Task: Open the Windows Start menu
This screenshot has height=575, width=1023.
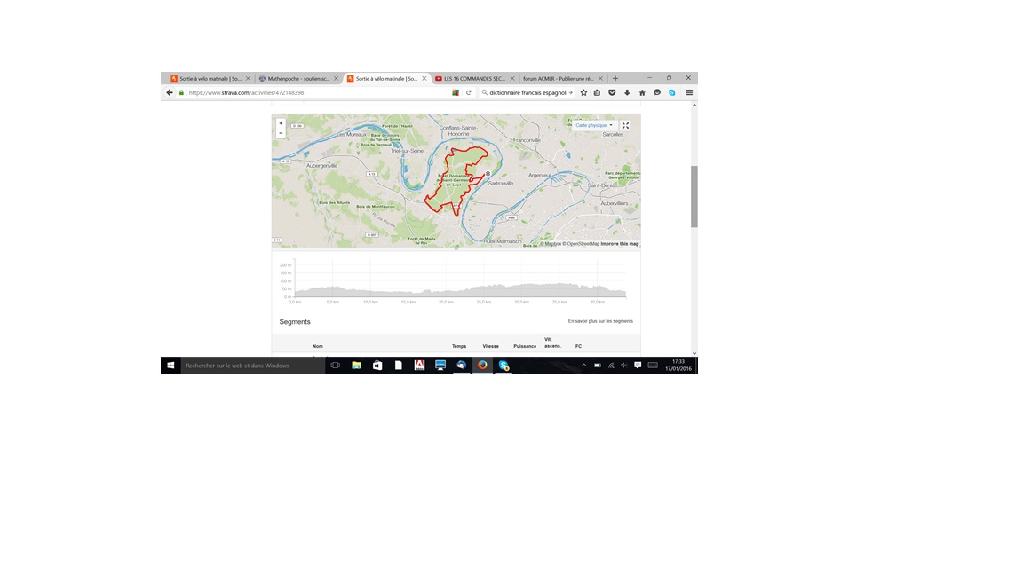Action: click(170, 365)
